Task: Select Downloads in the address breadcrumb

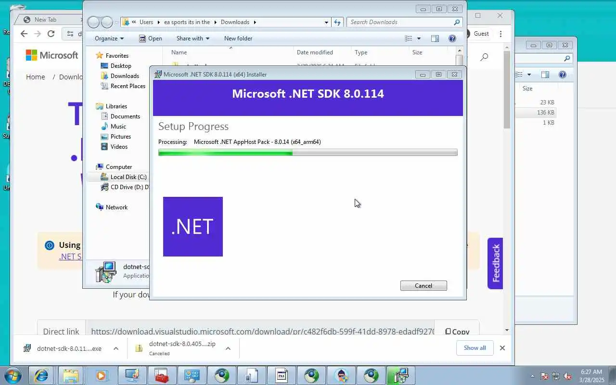Action: pos(235,22)
